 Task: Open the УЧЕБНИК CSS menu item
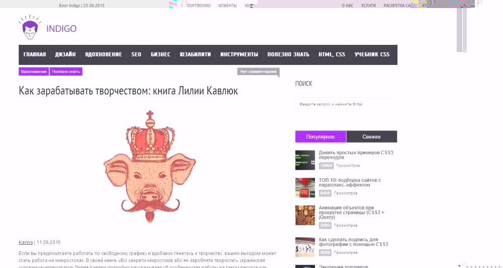click(x=372, y=54)
